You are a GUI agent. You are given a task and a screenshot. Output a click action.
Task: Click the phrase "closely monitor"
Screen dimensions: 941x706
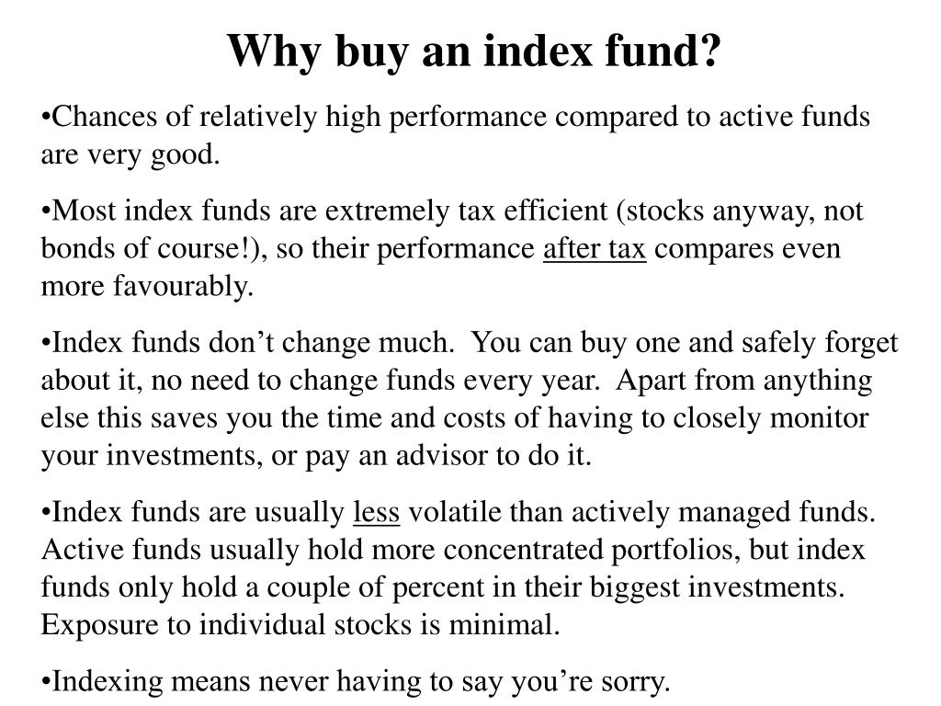click(x=771, y=418)
